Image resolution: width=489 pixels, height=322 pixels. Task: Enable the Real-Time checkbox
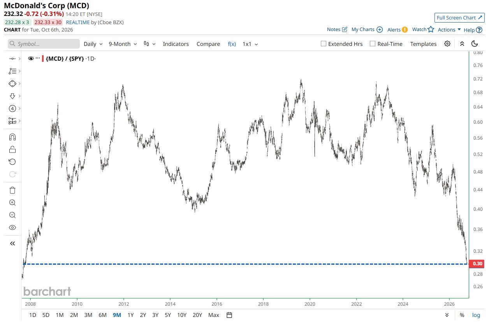tap(372, 44)
